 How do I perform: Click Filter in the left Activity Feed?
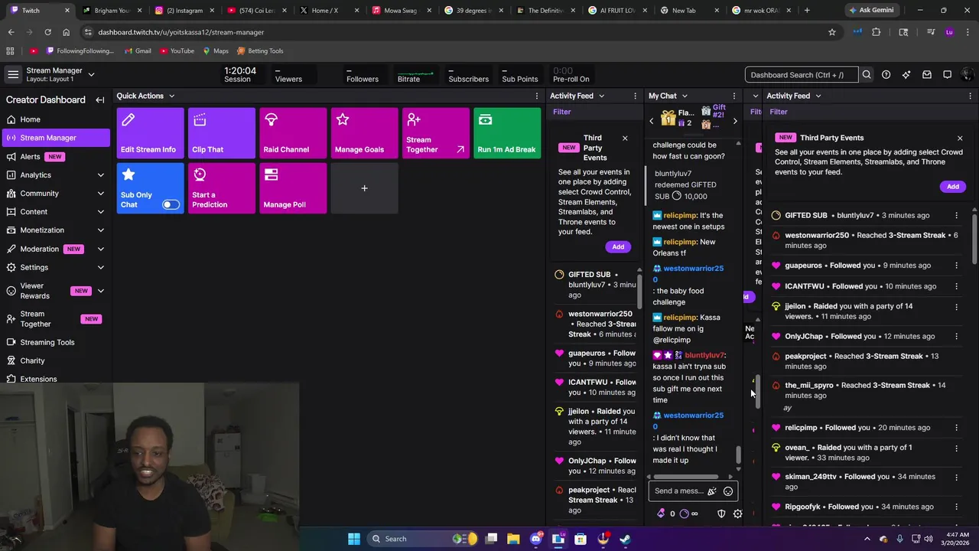(562, 112)
